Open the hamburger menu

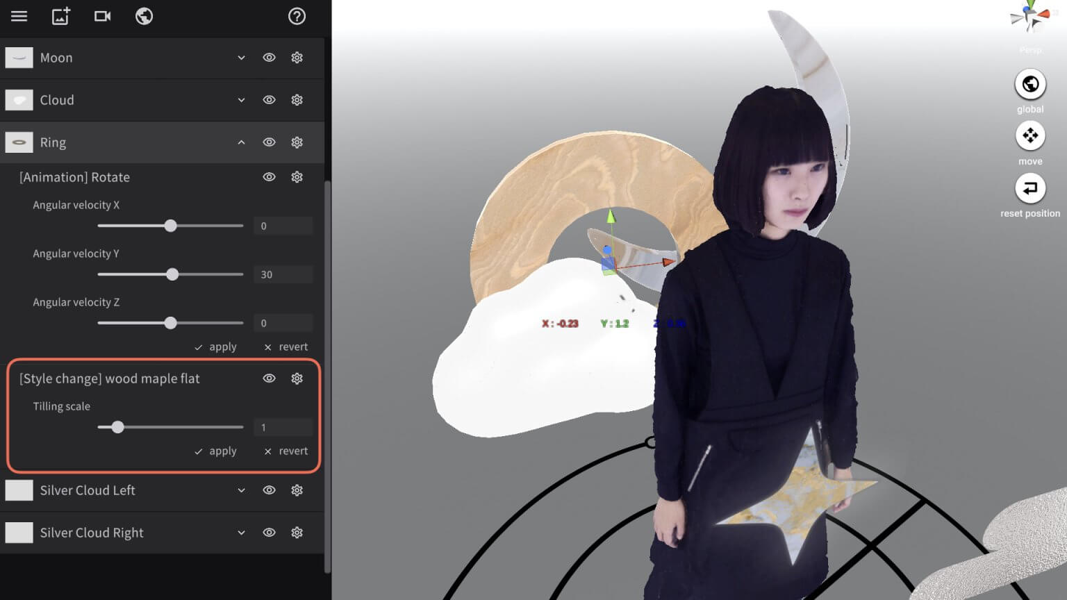point(19,16)
